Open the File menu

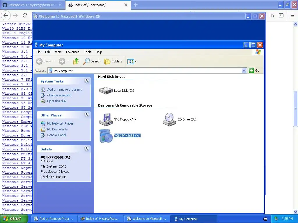38,52
